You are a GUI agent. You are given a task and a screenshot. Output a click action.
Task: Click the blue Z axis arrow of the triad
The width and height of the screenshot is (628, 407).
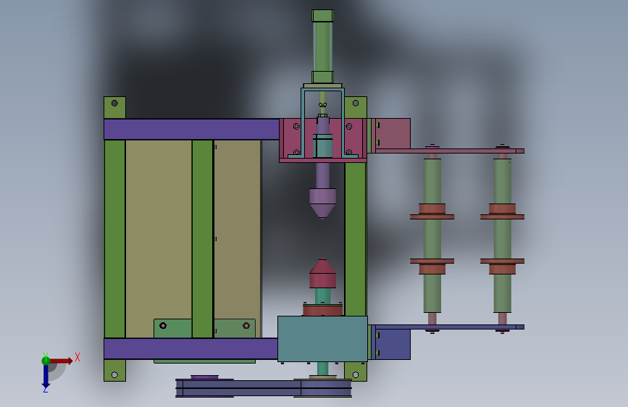[x=46, y=377]
